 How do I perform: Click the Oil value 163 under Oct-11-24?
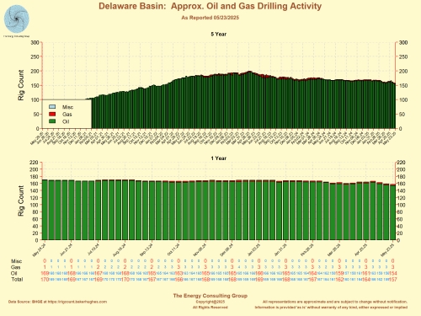coord(179,273)
